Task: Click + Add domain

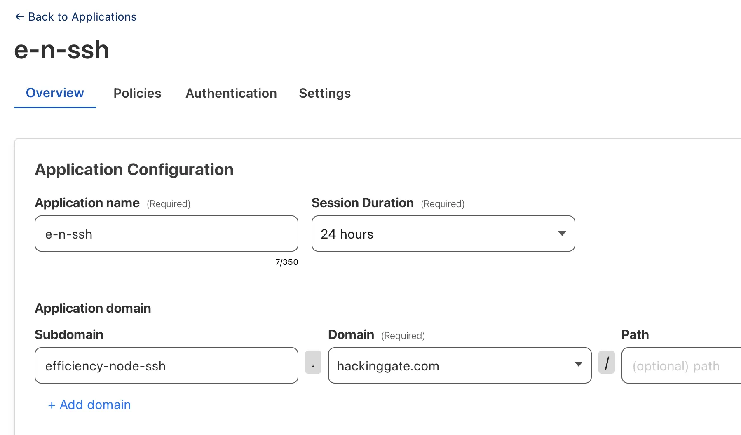Action: point(89,405)
